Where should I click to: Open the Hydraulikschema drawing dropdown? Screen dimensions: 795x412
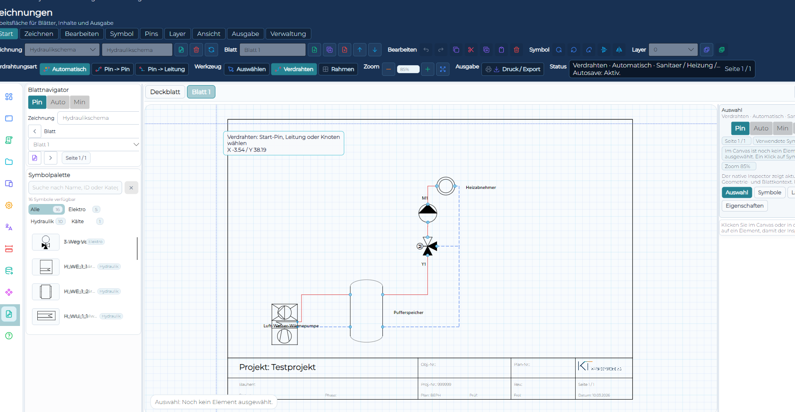pos(62,50)
